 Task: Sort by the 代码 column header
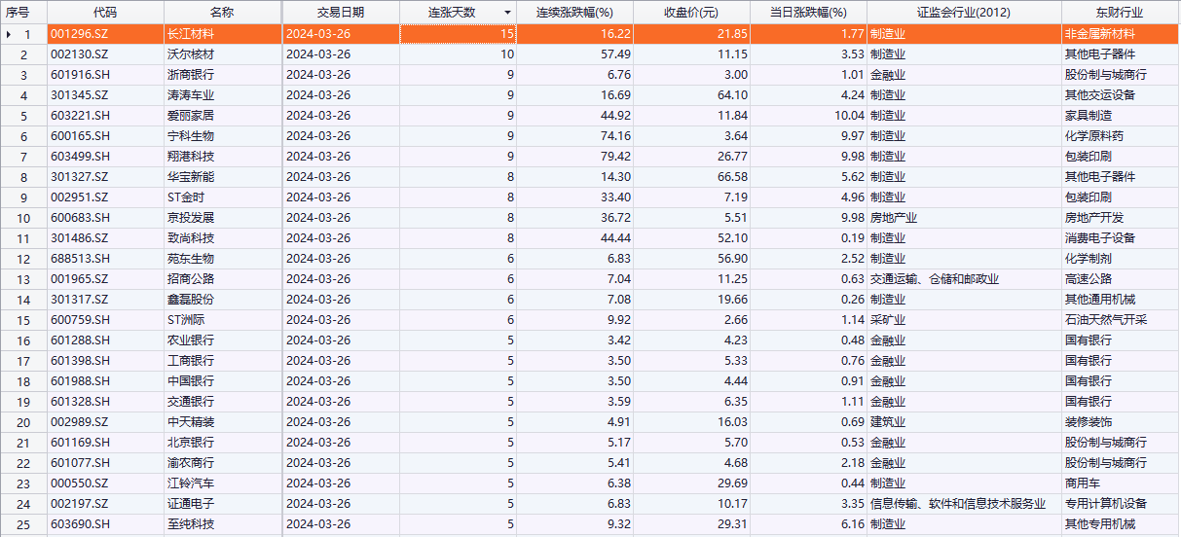(105, 13)
